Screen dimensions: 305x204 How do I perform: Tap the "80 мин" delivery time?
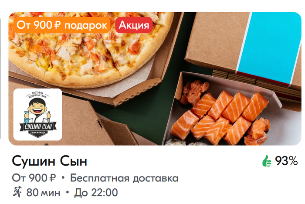pos(43,193)
